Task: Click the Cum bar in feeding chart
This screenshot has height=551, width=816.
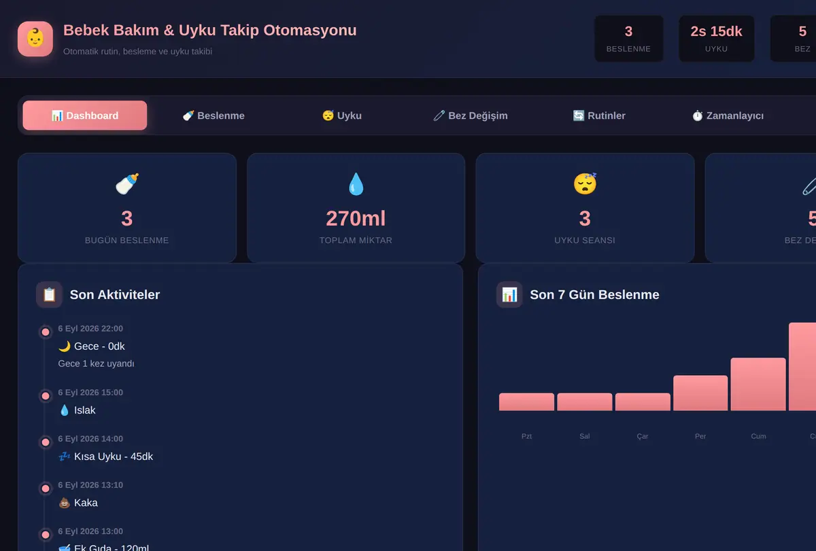Action: coord(758,385)
